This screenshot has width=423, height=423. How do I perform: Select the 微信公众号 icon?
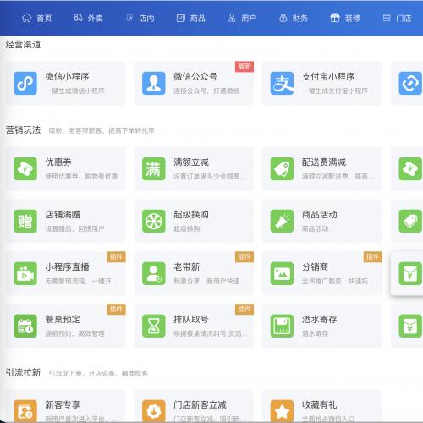pos(154,83)
